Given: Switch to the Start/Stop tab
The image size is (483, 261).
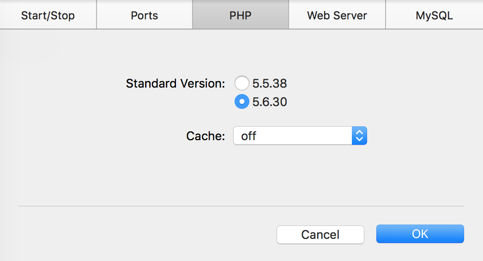Looking at the screenshot, I should click(x=48, y=15).
